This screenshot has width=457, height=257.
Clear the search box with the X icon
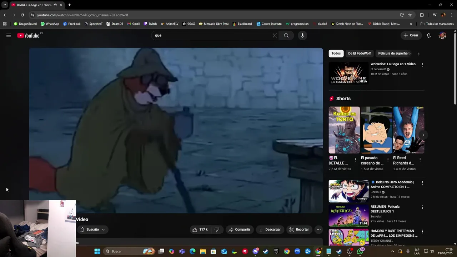(275, 35)
